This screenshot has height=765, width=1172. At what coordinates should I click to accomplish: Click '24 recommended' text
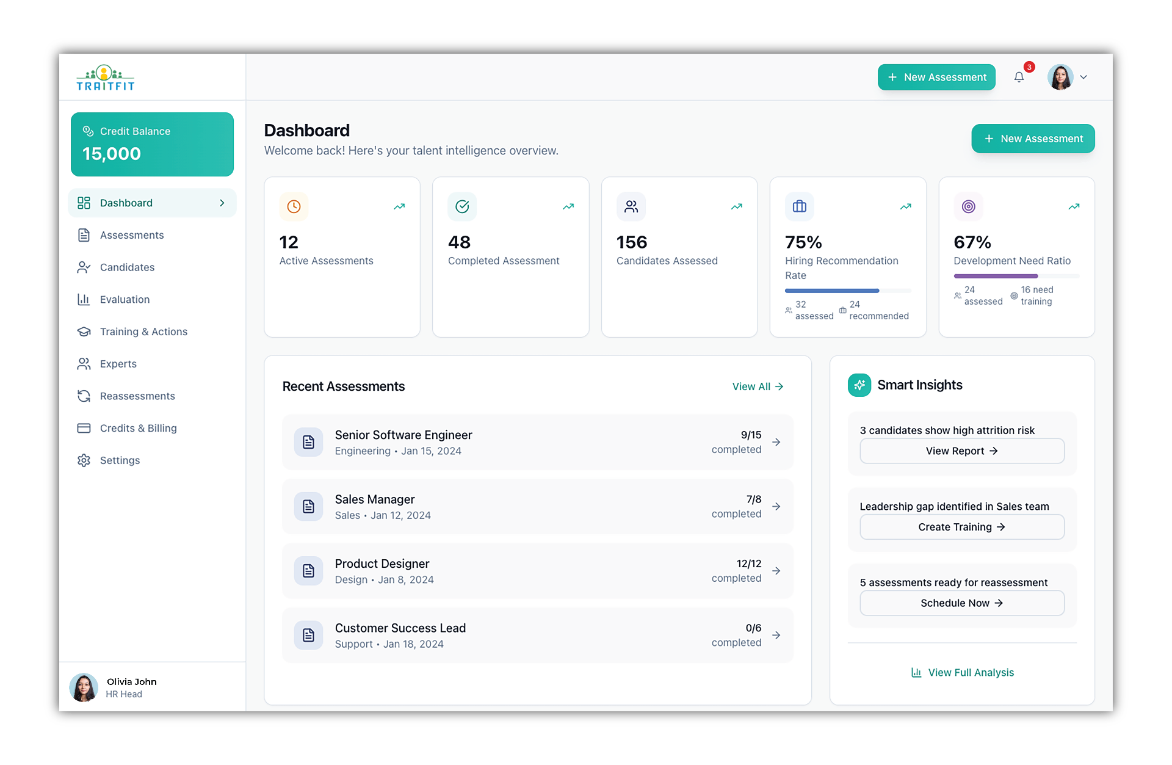(x=879, y=310)
